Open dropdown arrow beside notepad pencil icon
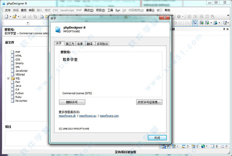232x156 pixels. coord(228,23)
